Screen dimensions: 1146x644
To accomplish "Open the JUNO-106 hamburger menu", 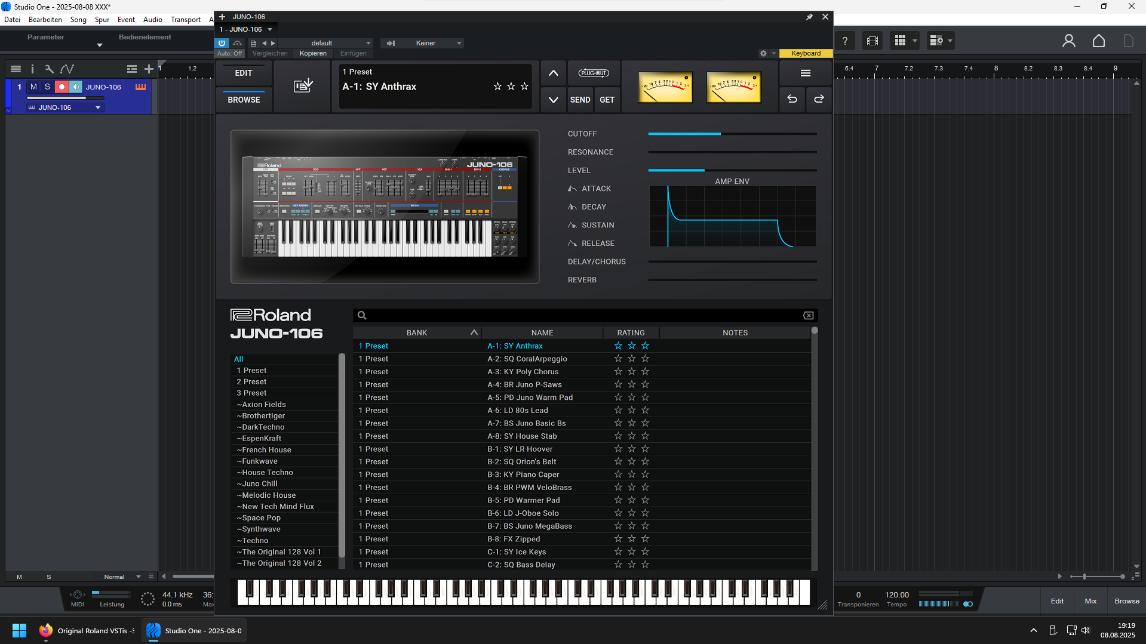I will click(x=805, y=73).
